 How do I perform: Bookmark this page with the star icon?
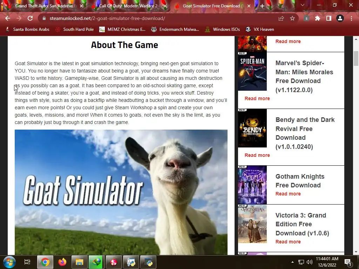tap(292, 19)
